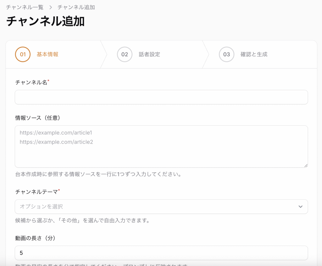This screenshot has width=322, height=266.
Task: Switch to the 話者設定 step
Action: tap(149, 54)
